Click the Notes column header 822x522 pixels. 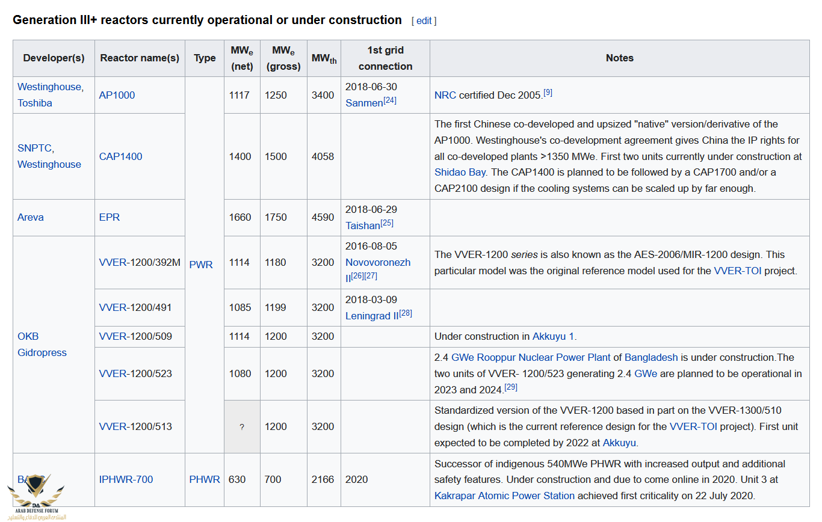coord(619,58)
